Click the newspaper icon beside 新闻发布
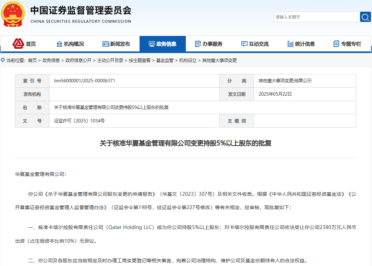Screen dimensions: 372x266 coord(106,44)
